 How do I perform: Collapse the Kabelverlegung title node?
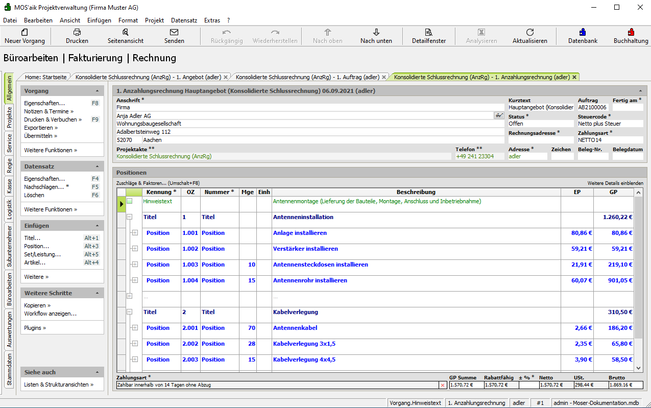[129, 312]
